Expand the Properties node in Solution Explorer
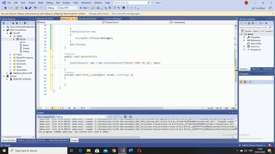This screenshot has width=275, height=154. tap(244, 37)
